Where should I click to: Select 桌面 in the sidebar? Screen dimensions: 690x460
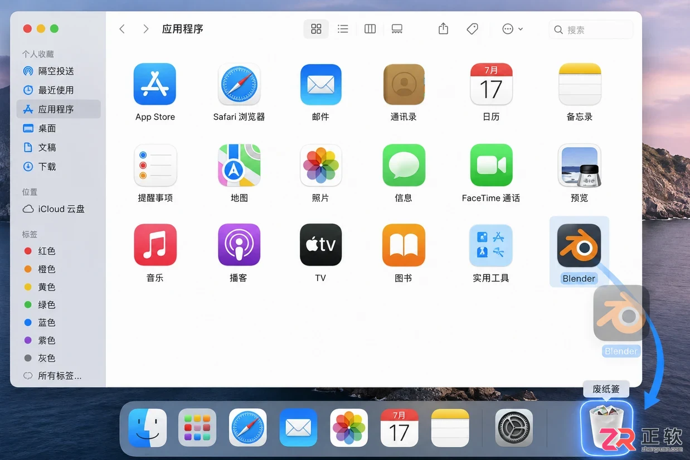tap(59, 128)
